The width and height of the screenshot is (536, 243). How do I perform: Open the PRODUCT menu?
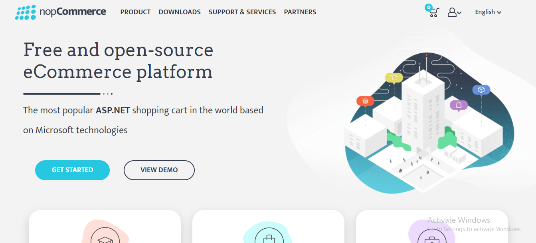[x=136, y=12]
